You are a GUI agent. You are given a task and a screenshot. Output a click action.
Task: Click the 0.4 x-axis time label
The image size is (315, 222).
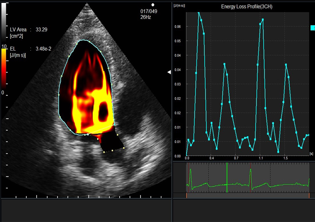[212, 158]
